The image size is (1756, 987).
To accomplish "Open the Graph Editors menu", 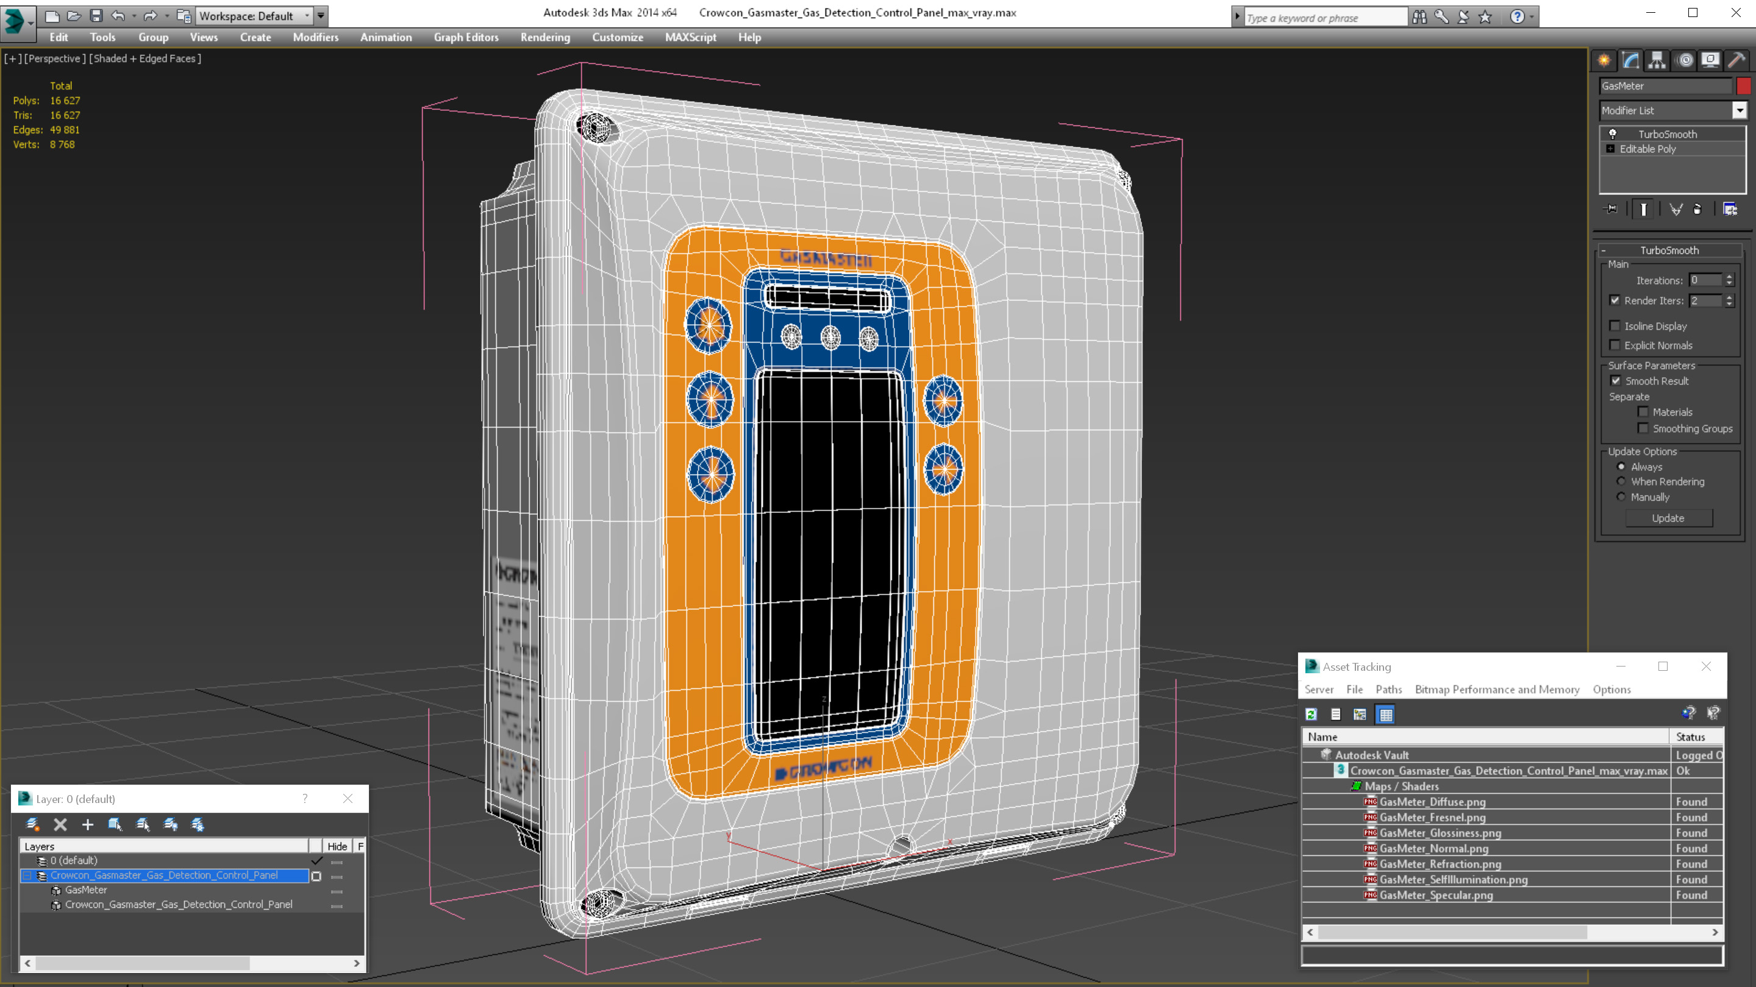I will pyautogui.click(x=466, y=37).
